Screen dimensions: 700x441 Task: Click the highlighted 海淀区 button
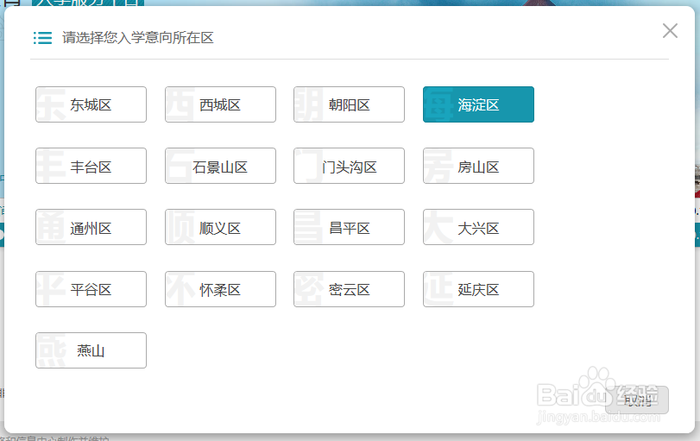coord(478,104)
